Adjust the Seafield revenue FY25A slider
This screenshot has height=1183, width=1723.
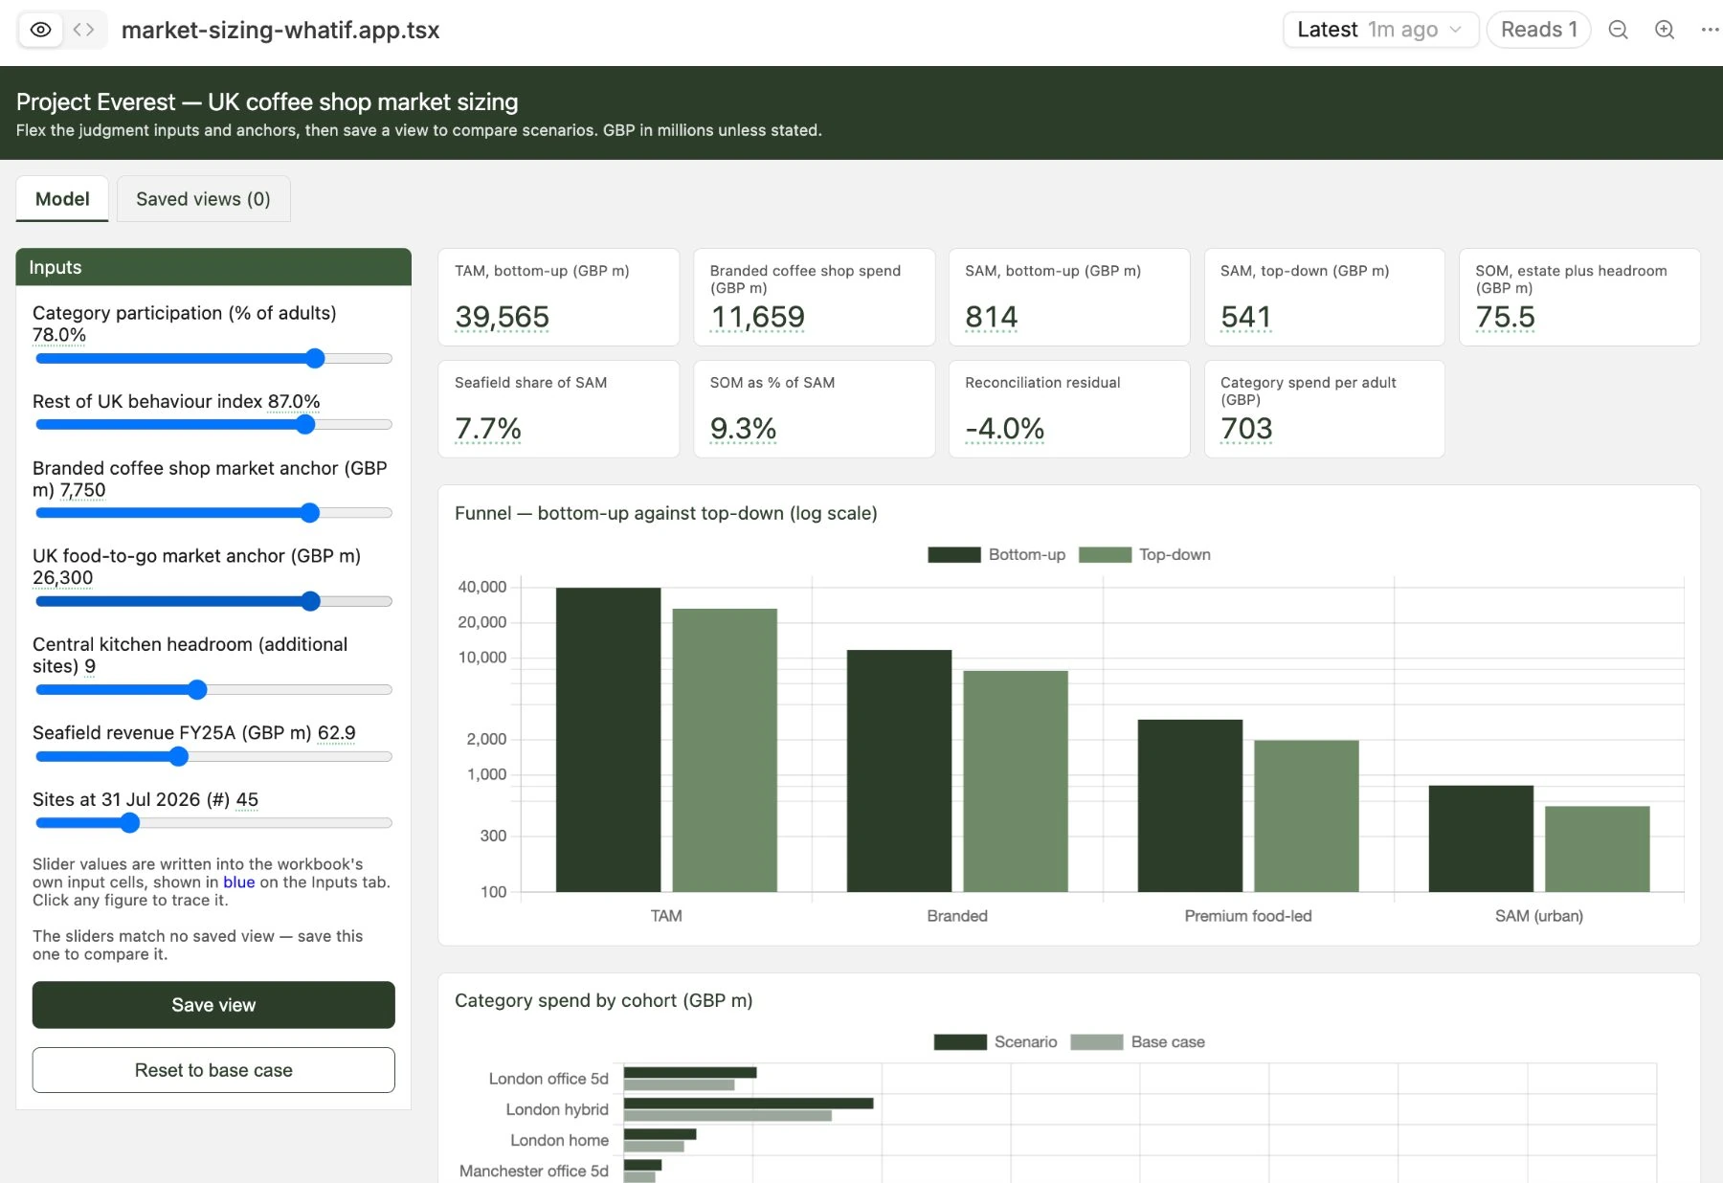point(214,757)
